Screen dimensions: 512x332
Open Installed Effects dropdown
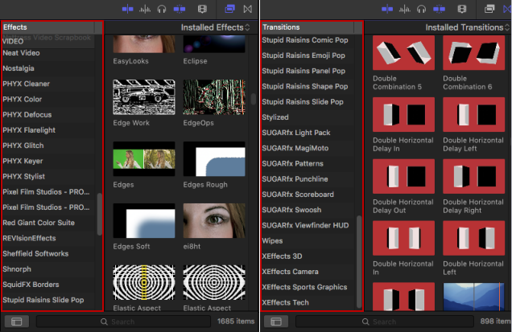(x=215, y=27)
